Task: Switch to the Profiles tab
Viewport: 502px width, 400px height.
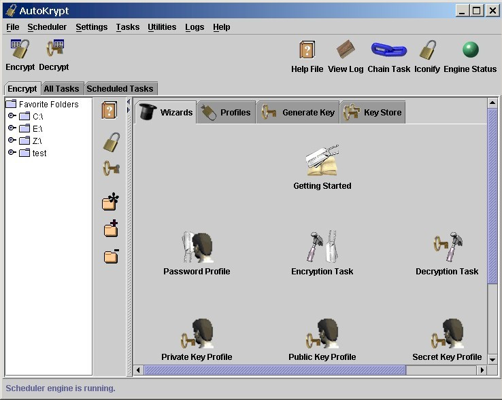Action: [226, 112]
